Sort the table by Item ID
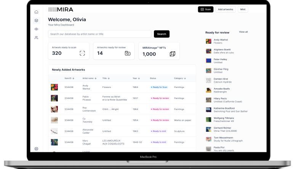The height and width of the screenshot is (169, 293). (69, 78)
